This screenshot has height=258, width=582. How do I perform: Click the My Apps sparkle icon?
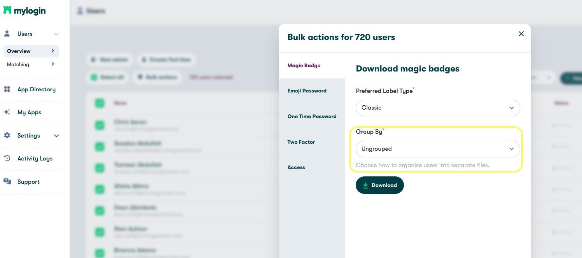click(7, 112)
